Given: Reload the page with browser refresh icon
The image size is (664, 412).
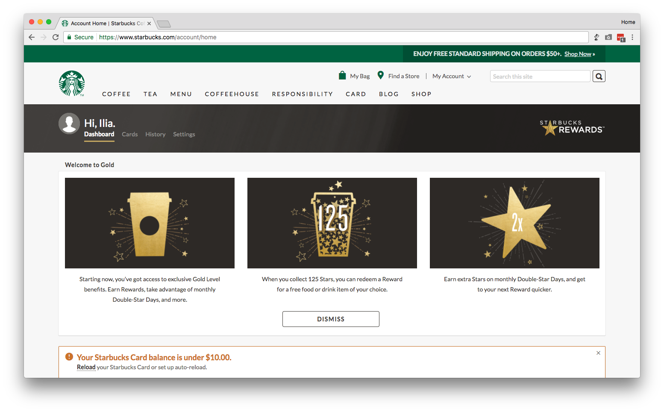Looking at the screenshot, I should pyautogui.click(x=56, y=37).
